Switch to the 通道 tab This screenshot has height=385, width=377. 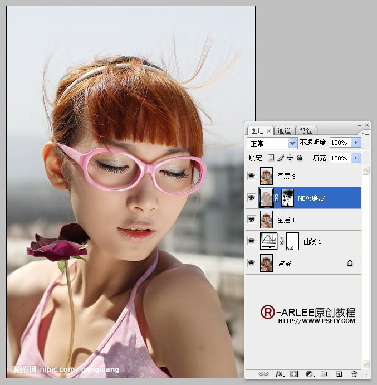284,130
